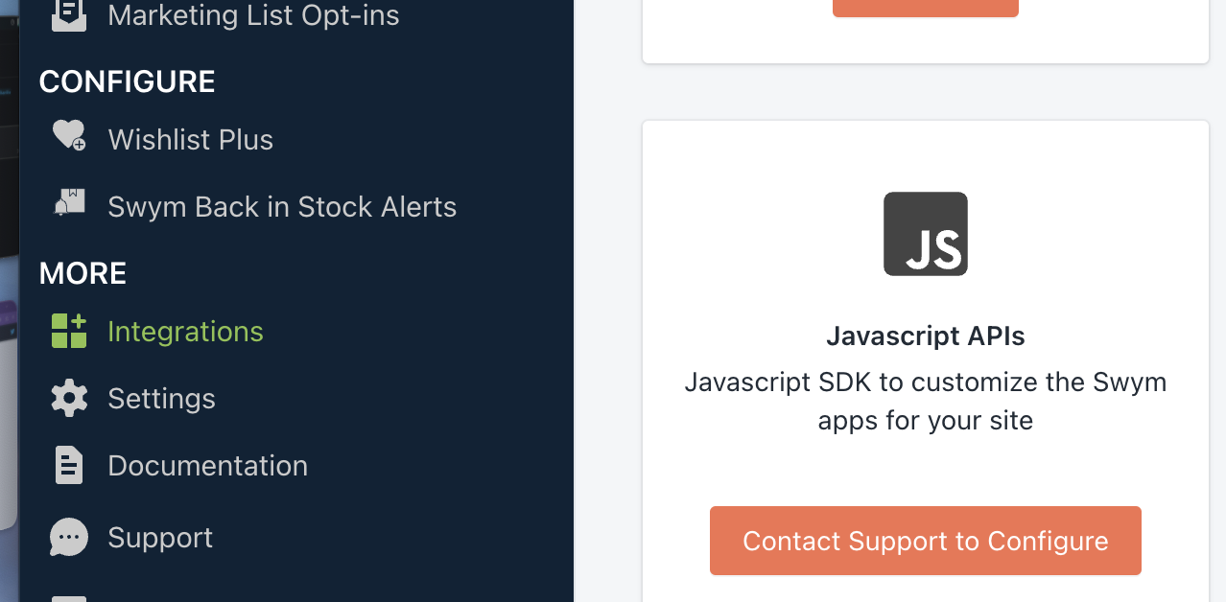Click Contact Support to Configure button
The width and height of the screenshot is (1226, 602).
tap(926, 541)
